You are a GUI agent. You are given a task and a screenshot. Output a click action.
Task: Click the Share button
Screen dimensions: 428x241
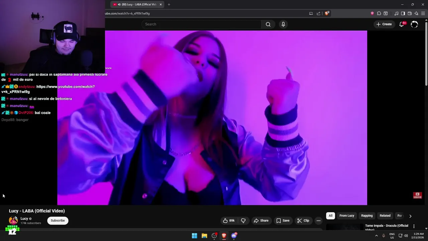click(261, 221)
